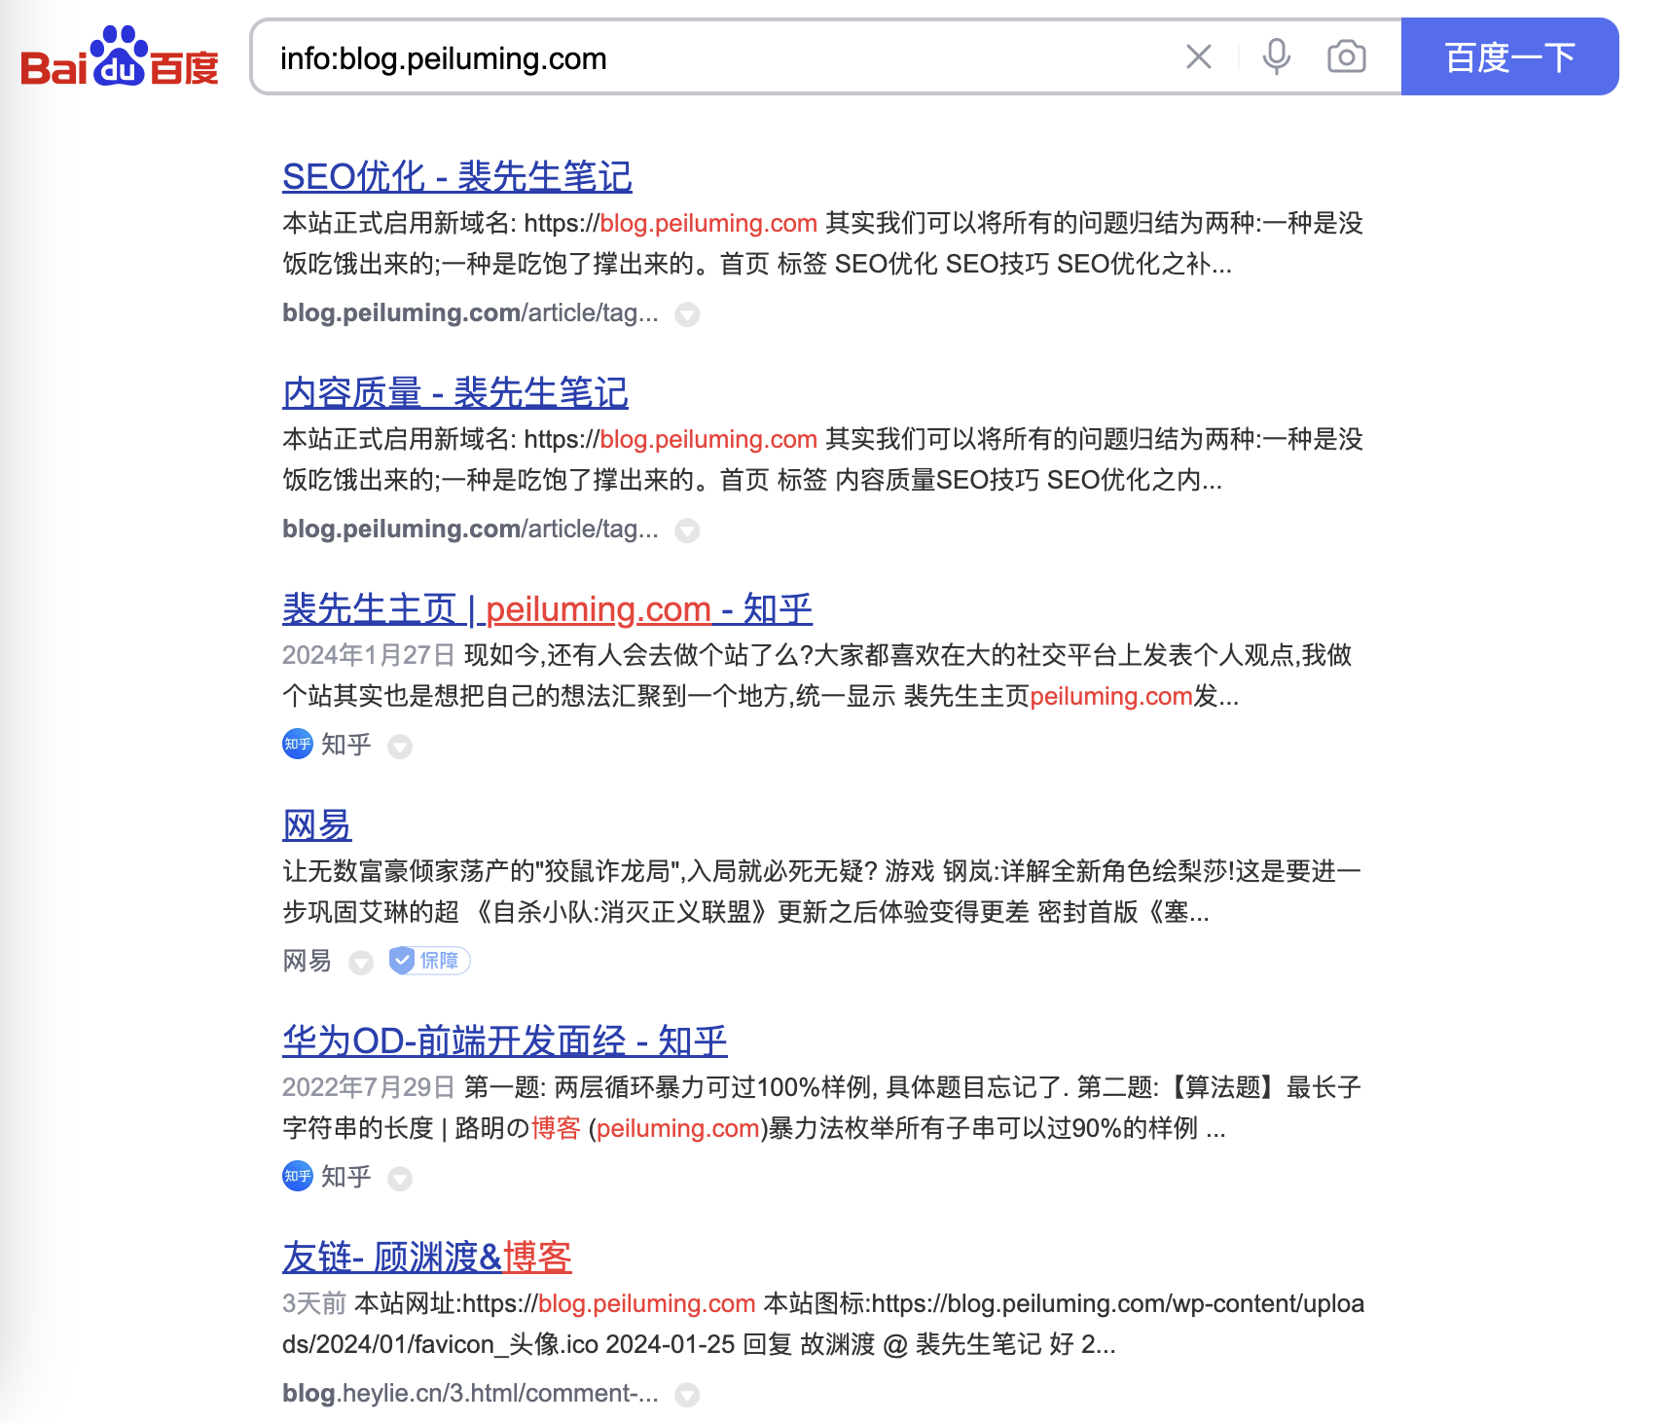Open the 网易 result link
Viewport: 1668px width, 1423px height.
[x=315, y=823]
